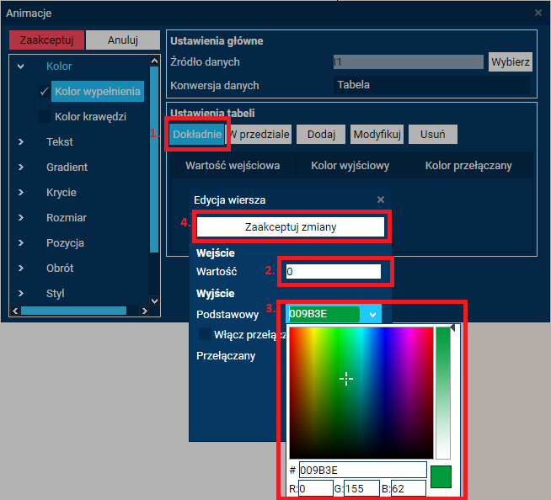Click the vertical hue slider strip

click(x=443, y=391)
